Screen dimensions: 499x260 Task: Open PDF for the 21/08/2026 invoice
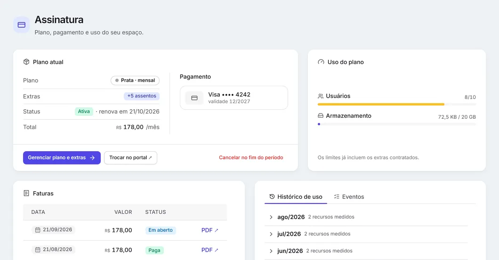pyautogui.click(x=209, y=250)
